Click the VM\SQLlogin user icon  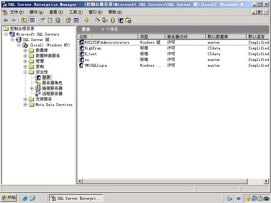coord(81,65)
